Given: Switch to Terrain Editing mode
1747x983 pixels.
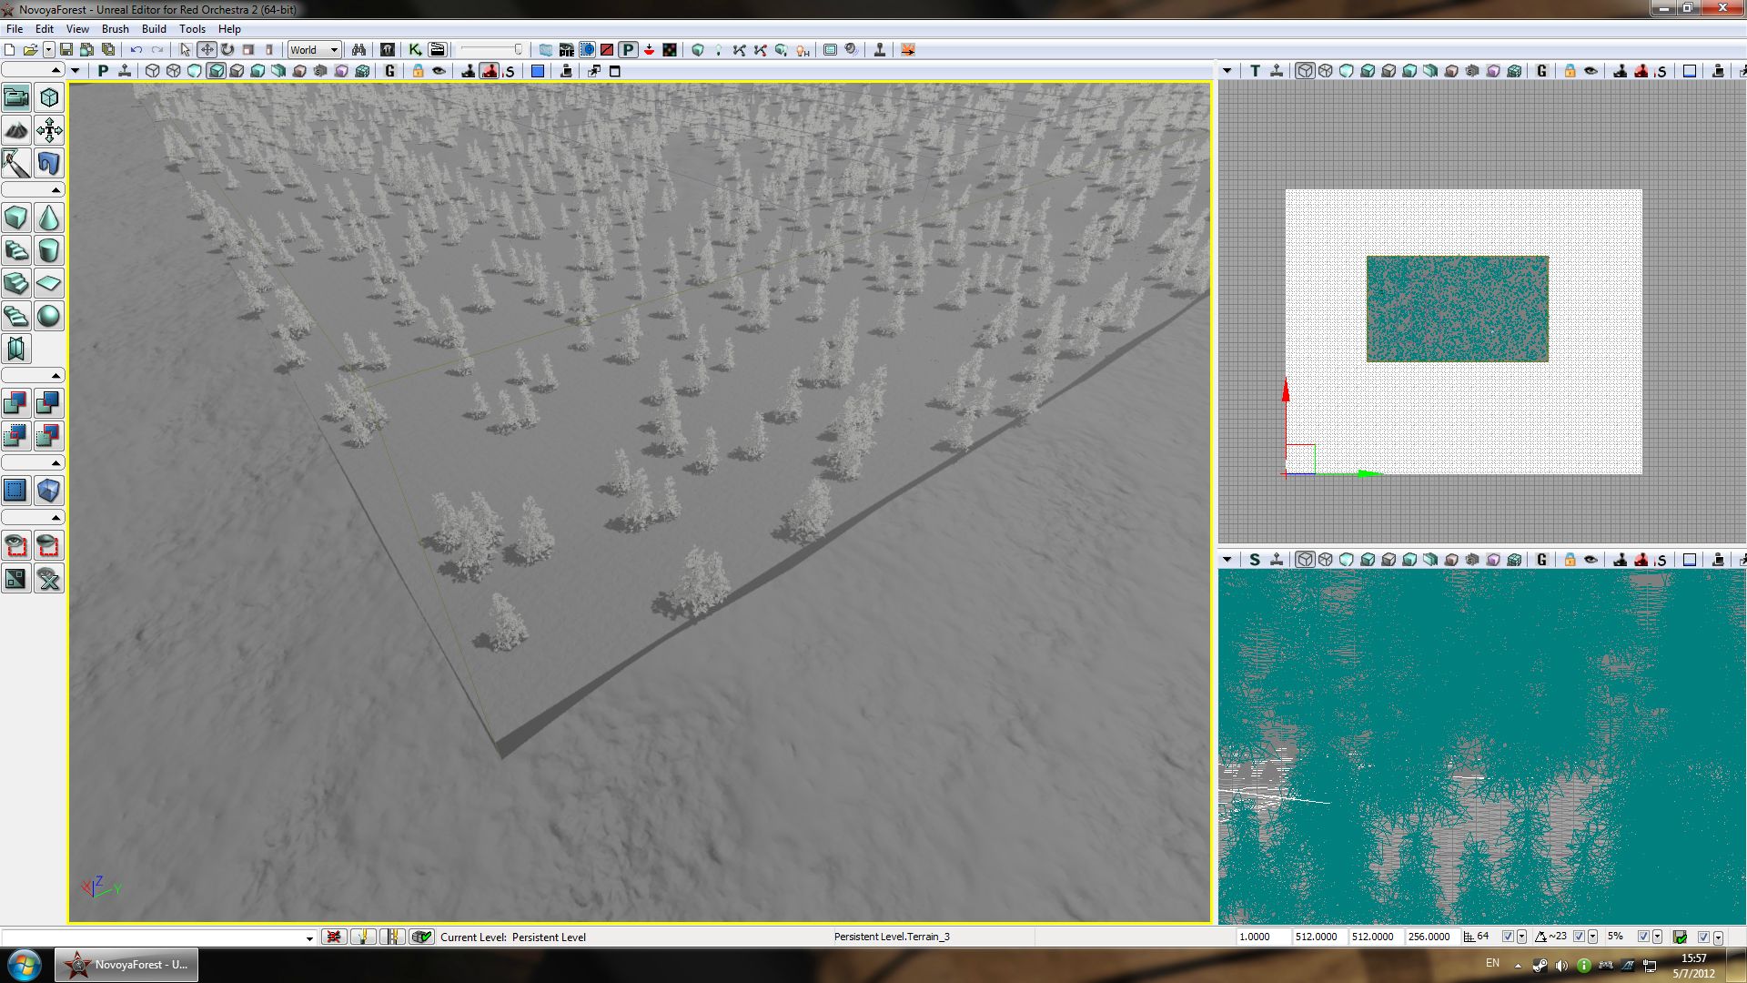Looking at the screenshot, I should pyautogui.click(x=16, y=130).
